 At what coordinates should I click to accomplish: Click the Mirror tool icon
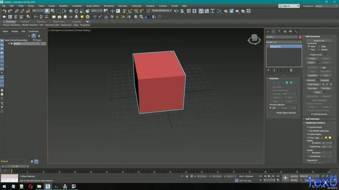[176, 11]
